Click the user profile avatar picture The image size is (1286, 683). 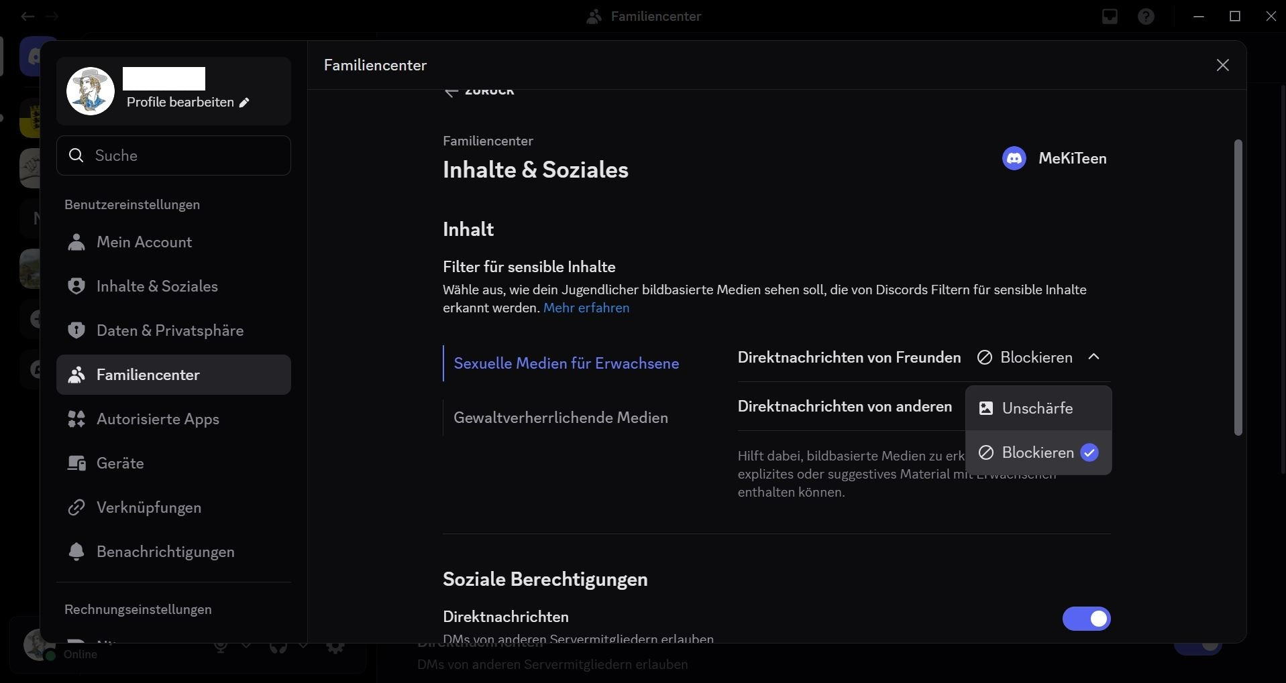(x=91, y=91)
